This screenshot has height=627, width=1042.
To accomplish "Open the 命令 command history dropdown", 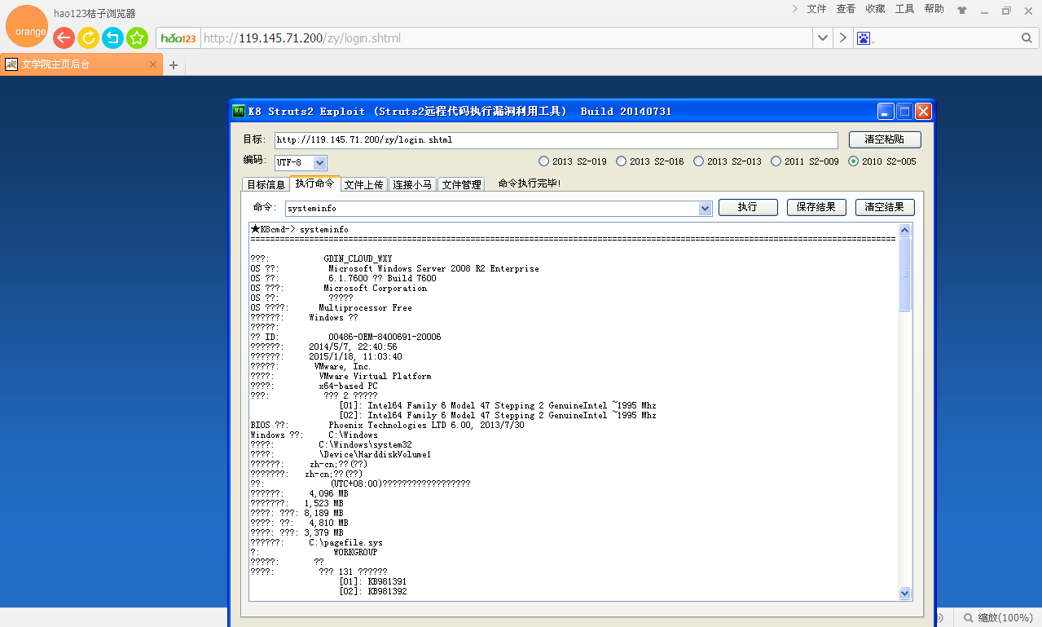I will click(706, 209).
